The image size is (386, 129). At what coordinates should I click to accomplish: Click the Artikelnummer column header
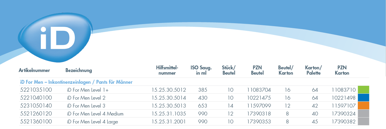[x=34, y=71]
